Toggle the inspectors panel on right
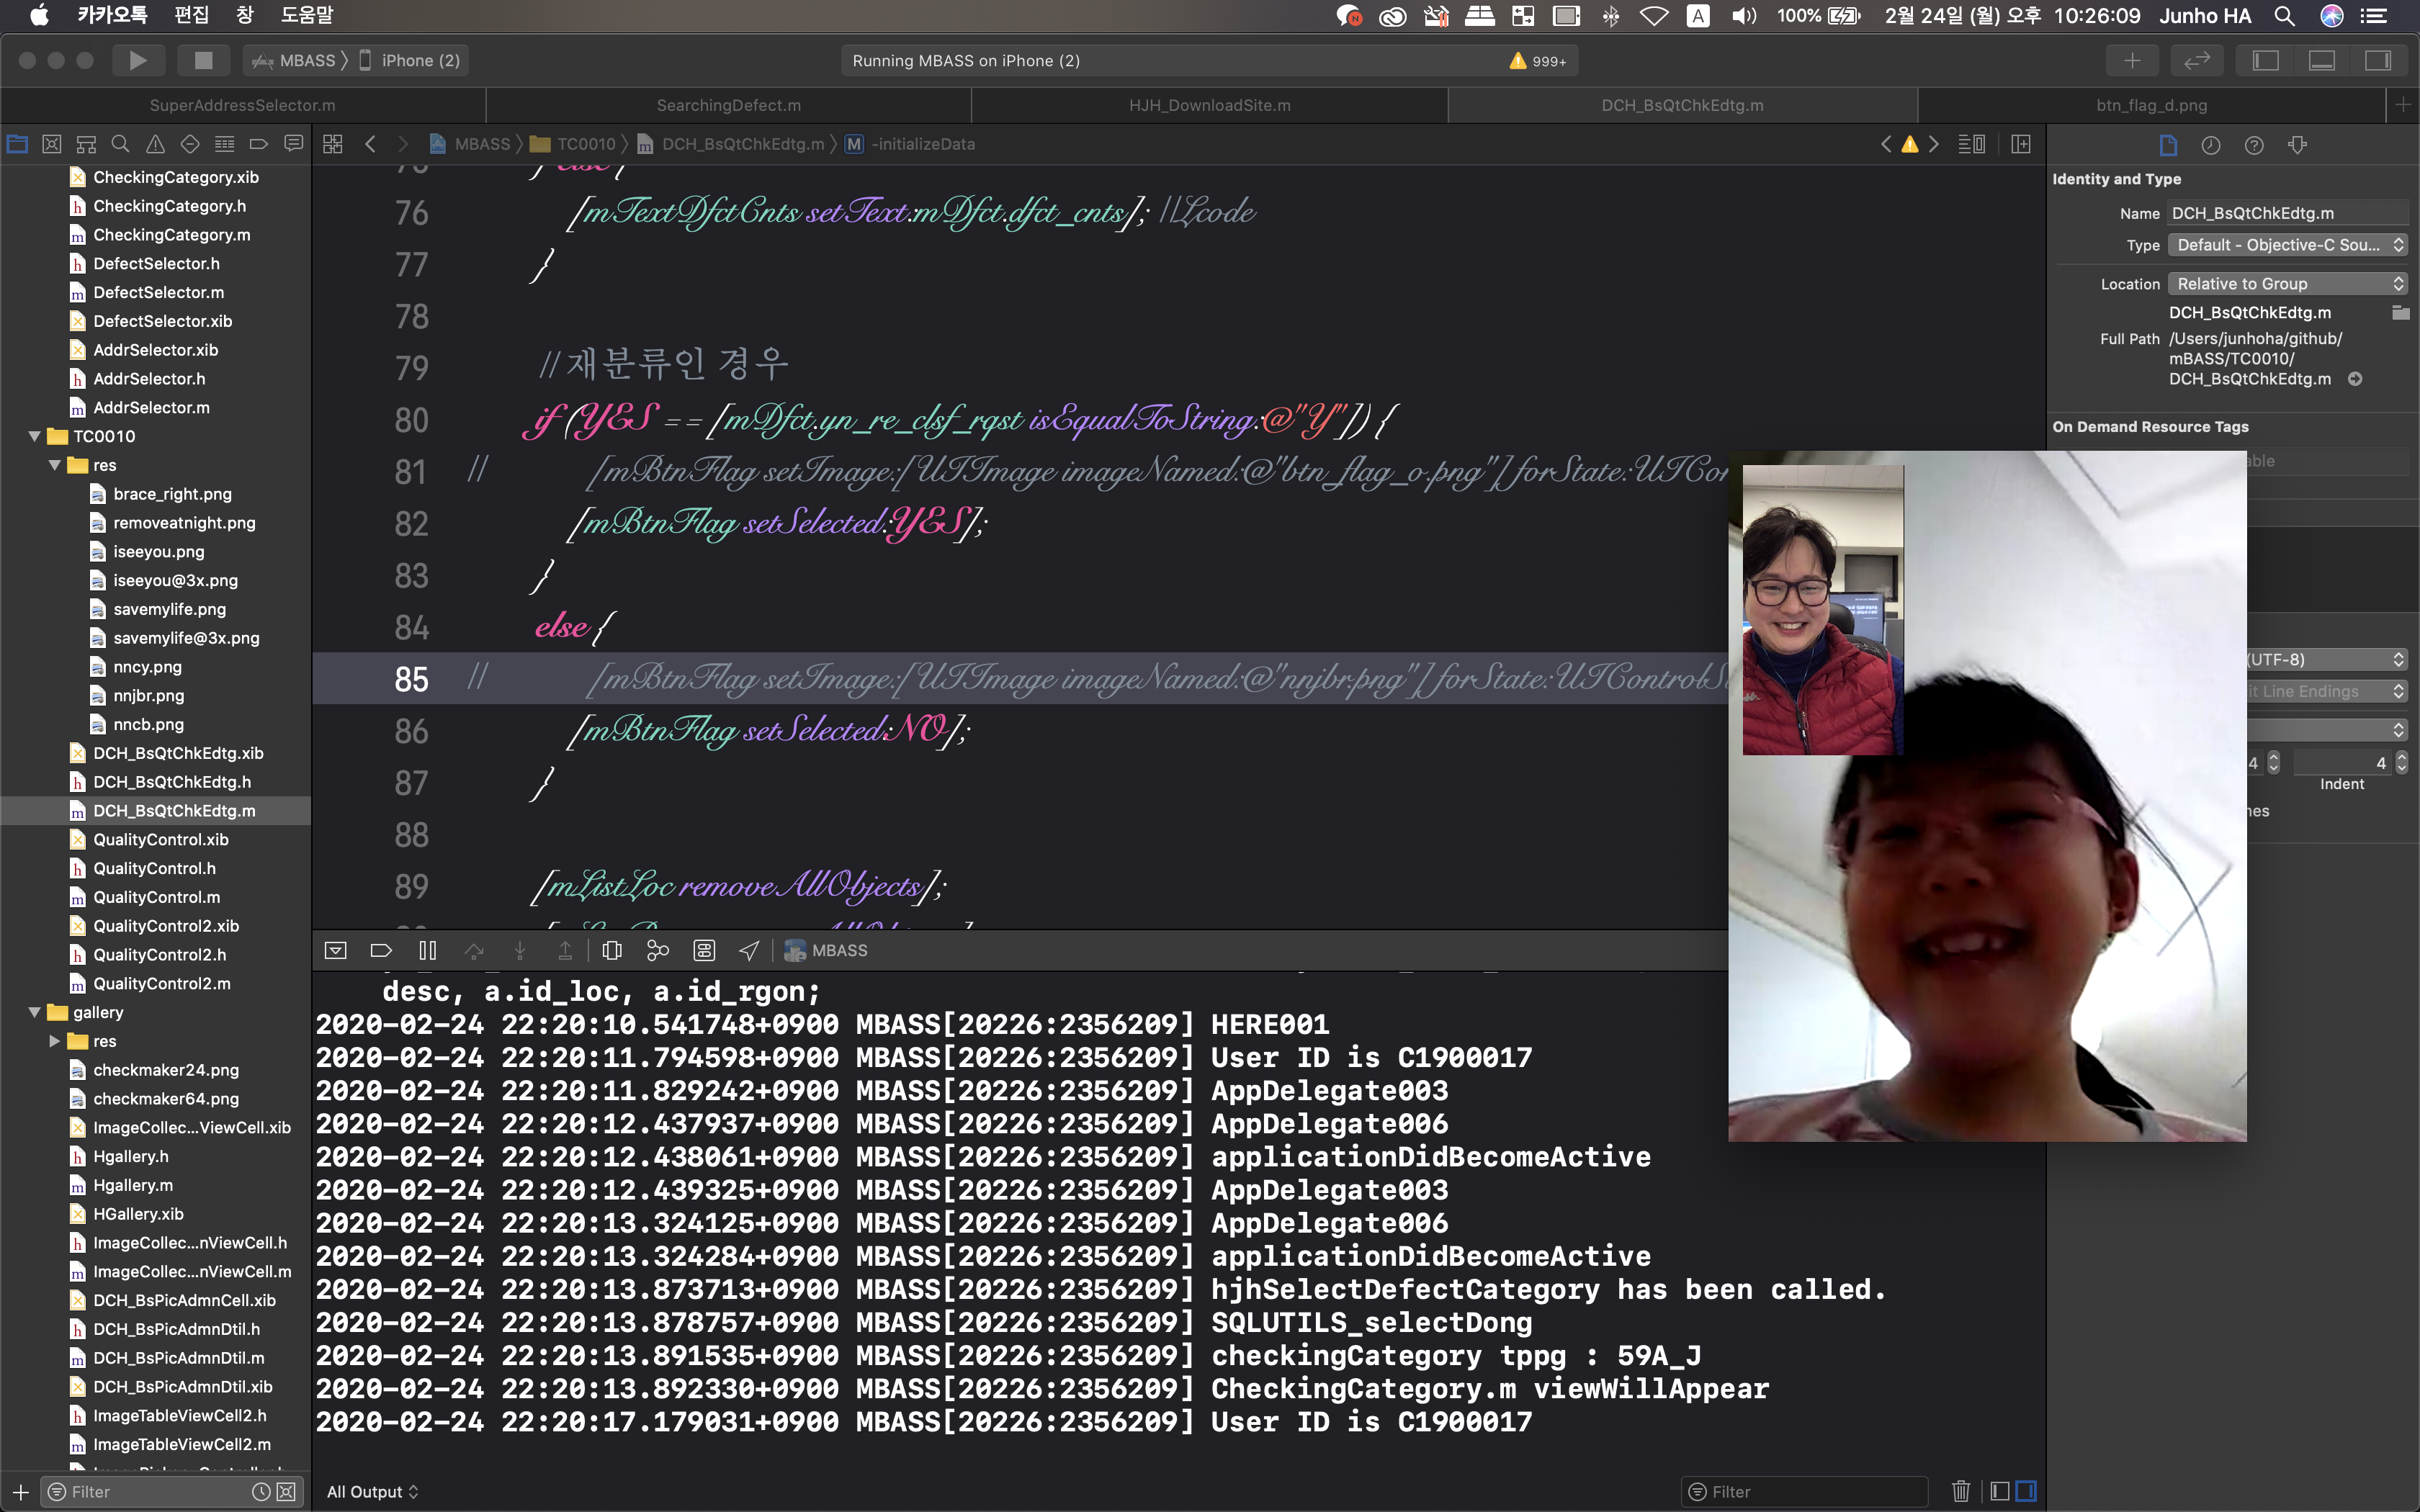Screen dimensions: 2420x1512 tap(2377, 60)
